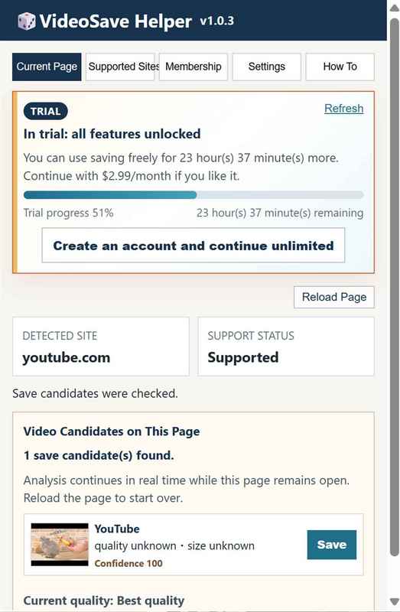Open the How To tab
This screenshot has width=400, height=612.
(x=340, y=67)
